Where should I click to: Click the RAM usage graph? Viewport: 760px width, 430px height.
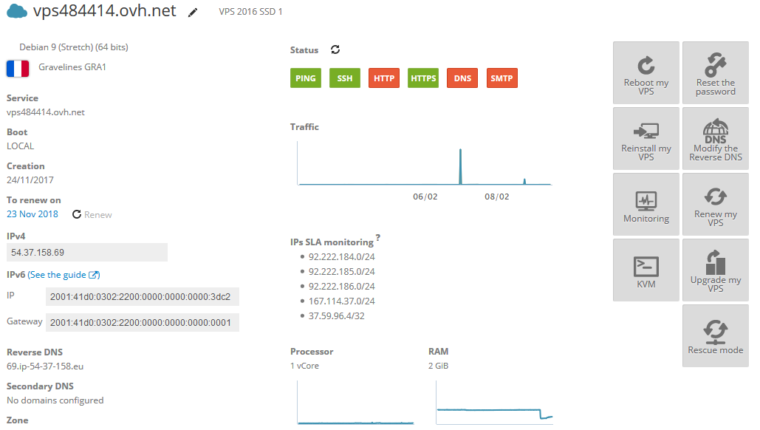coord(494,403)
